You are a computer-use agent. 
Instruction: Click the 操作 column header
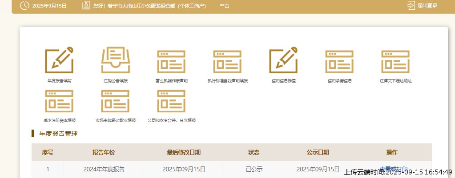[392, 153]
